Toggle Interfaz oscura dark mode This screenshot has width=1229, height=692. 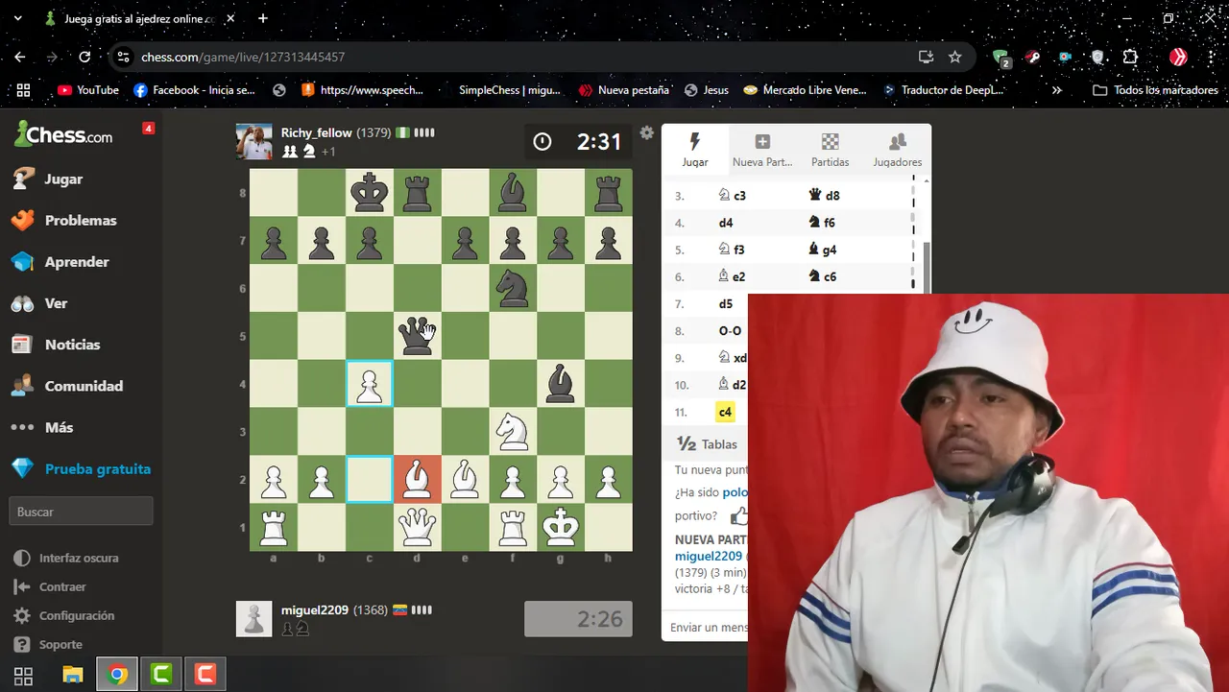coord(66,559)
